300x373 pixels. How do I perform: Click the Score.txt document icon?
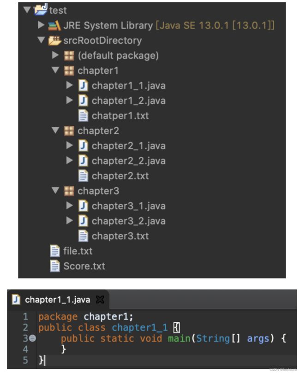click(x=55, y=266)
